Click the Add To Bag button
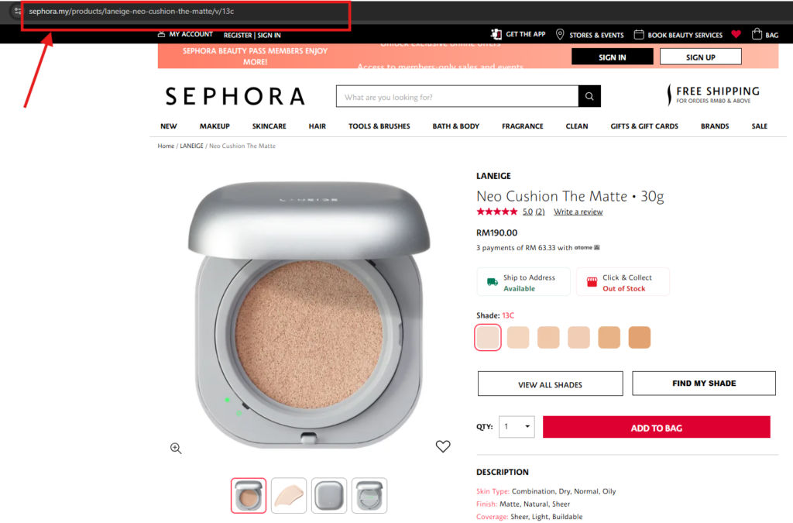 657,428
